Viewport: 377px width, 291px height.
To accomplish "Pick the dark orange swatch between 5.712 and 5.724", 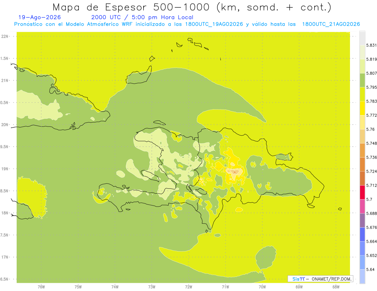I will [x=362, y=178].
